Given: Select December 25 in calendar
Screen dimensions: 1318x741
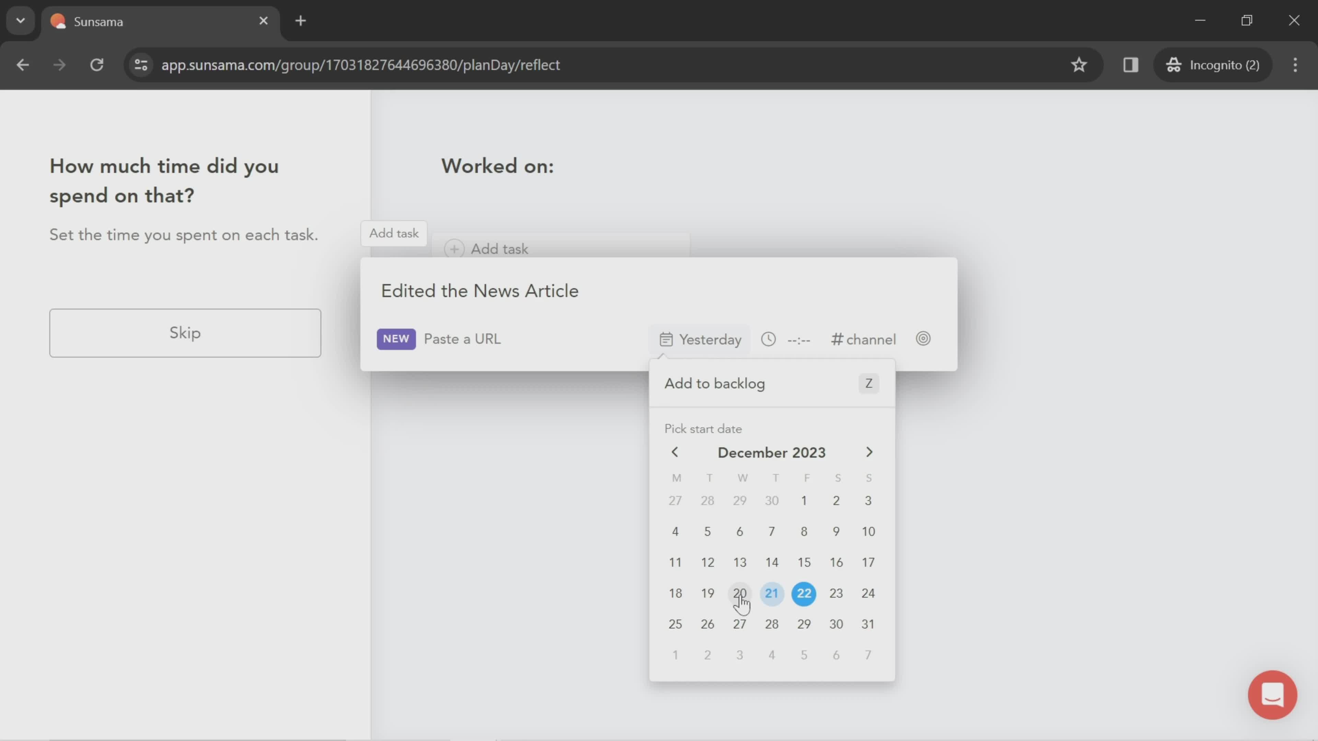Looking at the screenshot, I should (675, 624).
